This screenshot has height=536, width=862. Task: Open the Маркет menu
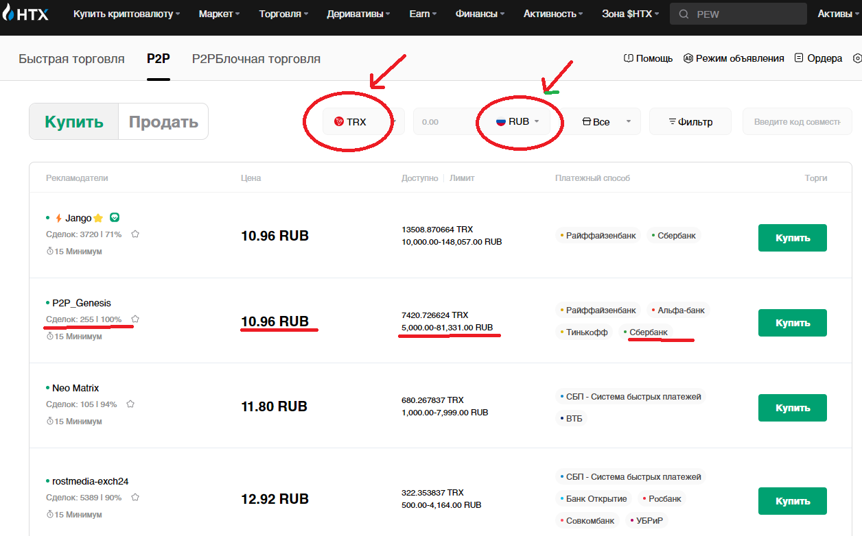[x=220, y=14]
